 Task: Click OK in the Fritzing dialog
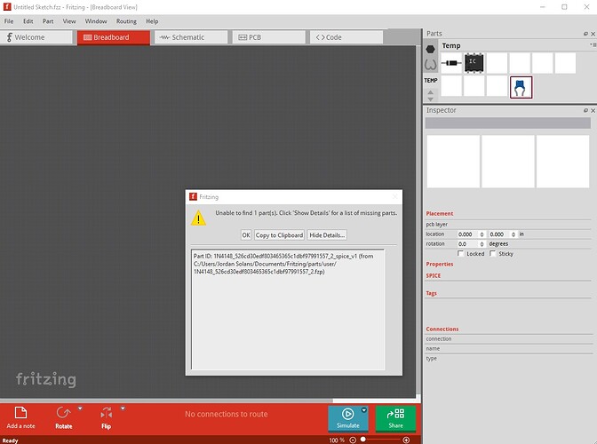tap(246, 235)
